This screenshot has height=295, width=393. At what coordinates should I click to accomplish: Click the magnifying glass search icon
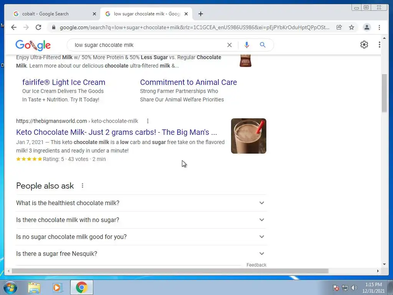point(263,45)
